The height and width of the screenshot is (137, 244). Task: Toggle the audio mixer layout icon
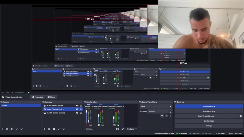(x=118, y=129)
